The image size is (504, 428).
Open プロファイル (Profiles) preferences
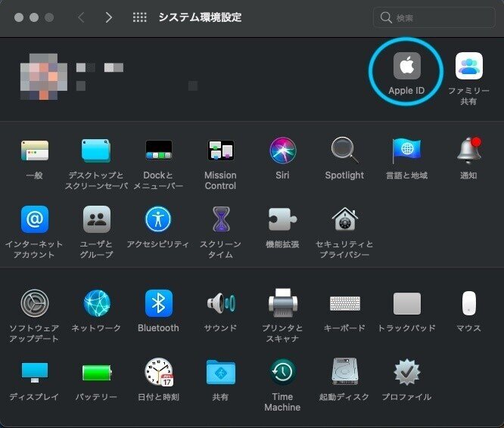407,372
